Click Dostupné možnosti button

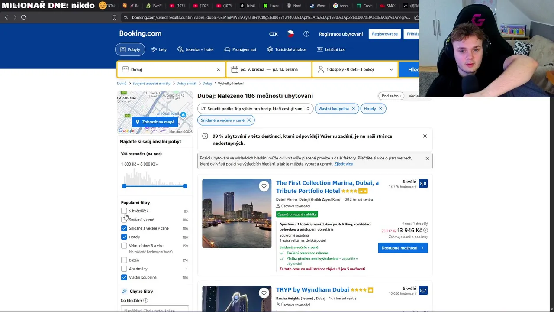point(403,248)
